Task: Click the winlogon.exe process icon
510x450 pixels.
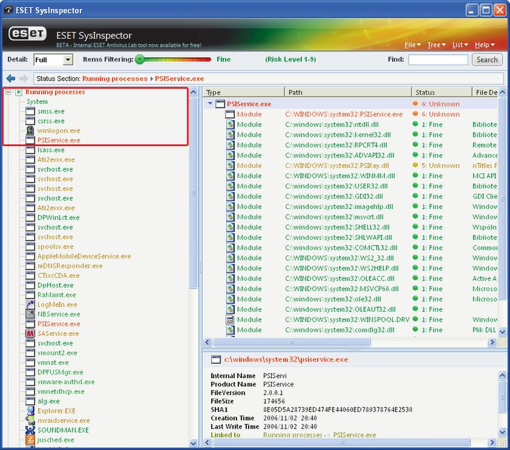Action: tap(30, 130)
